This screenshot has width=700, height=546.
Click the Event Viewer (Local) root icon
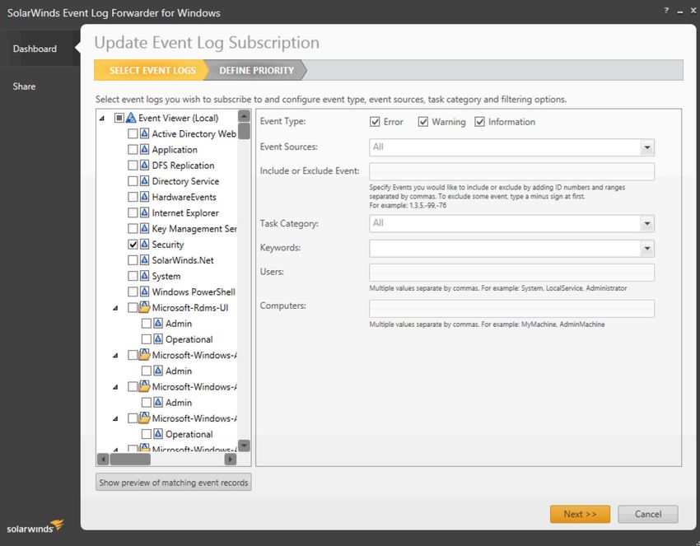pyautogui.click(x=131, y=118)
